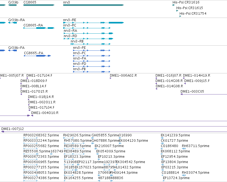
Task: Open the nrv3-PC coding feature
Action: (79, 53)
